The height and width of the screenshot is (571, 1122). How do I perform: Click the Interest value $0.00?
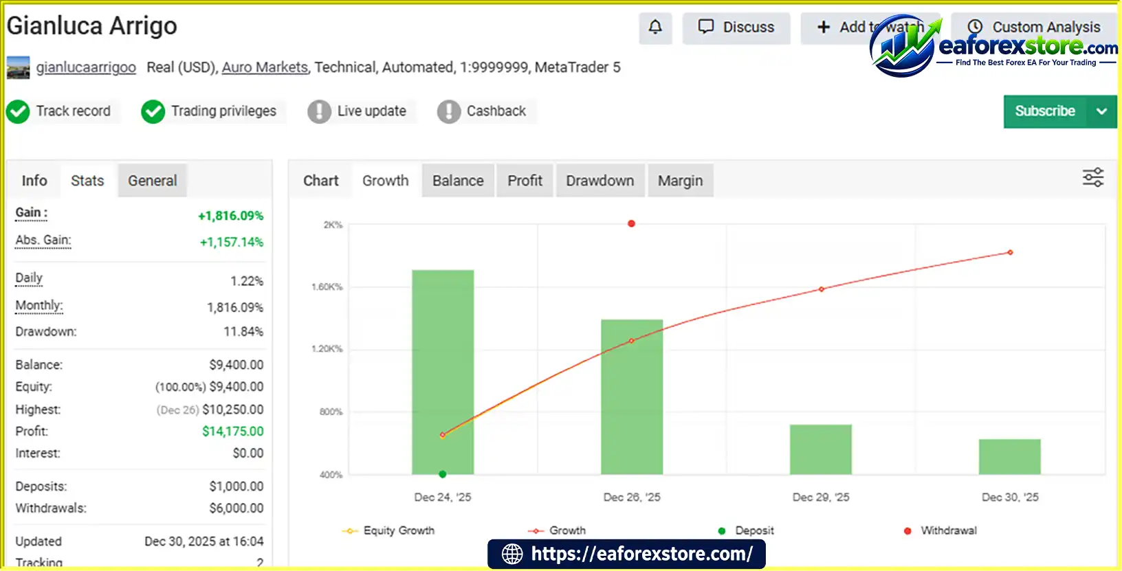[x=248, y=454]
